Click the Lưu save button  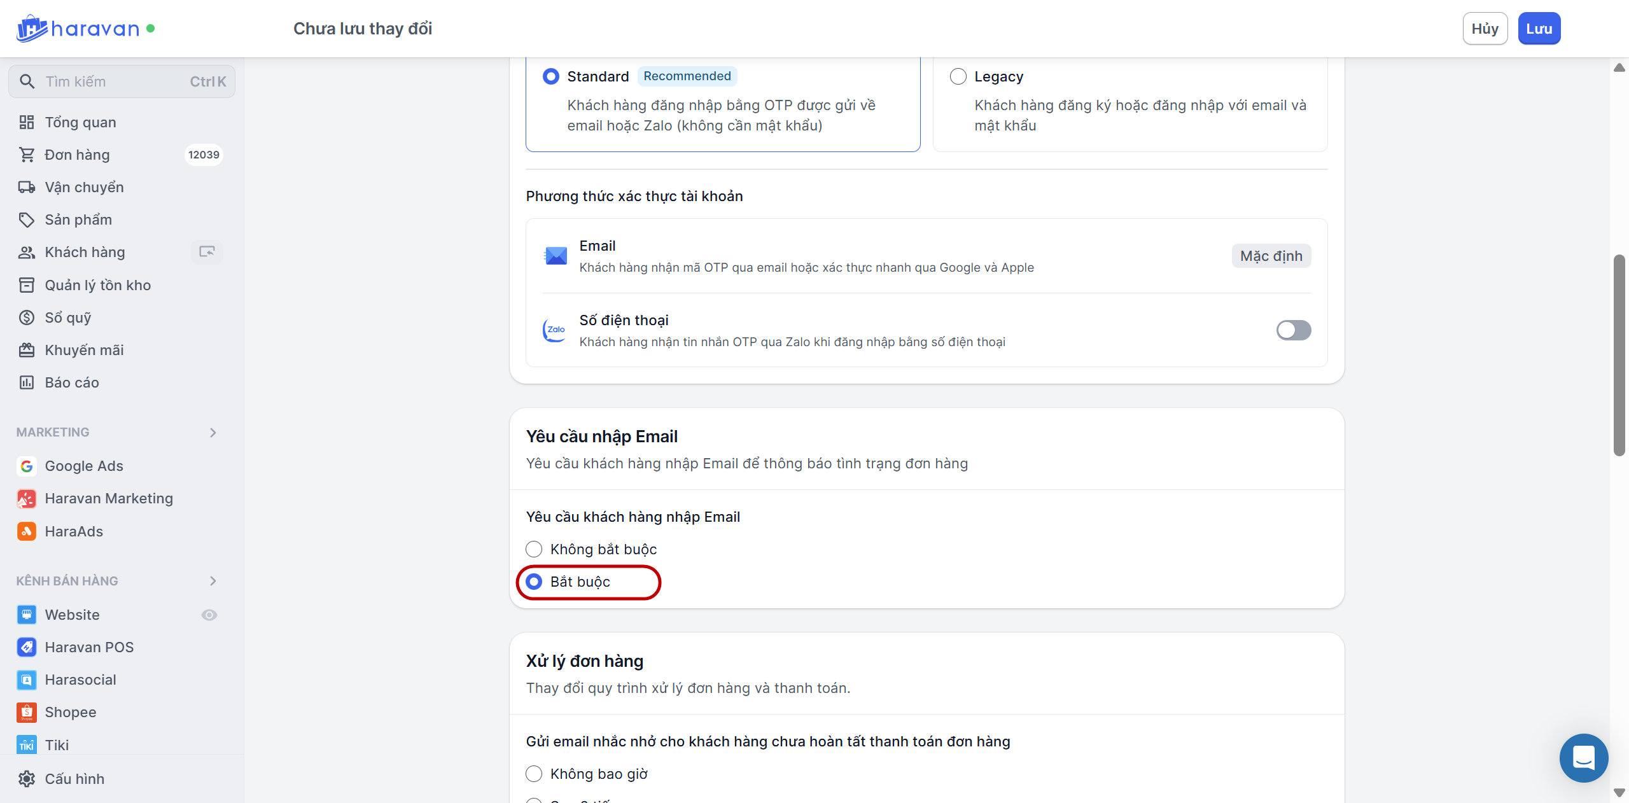point(1539,29)
